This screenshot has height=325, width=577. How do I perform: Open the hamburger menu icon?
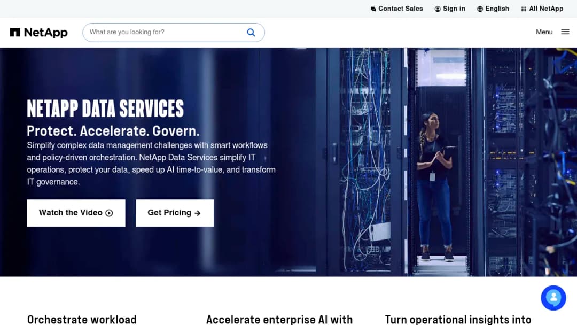click(565, 32)
